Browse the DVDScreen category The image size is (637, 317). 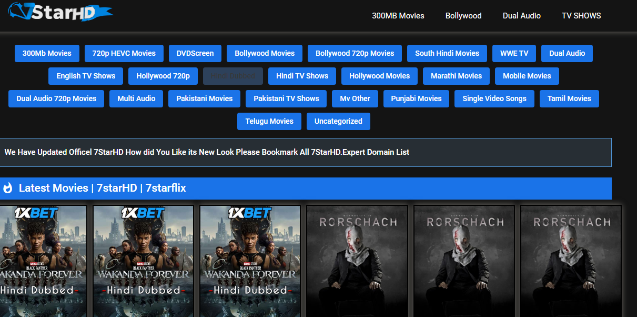[195, 53]
